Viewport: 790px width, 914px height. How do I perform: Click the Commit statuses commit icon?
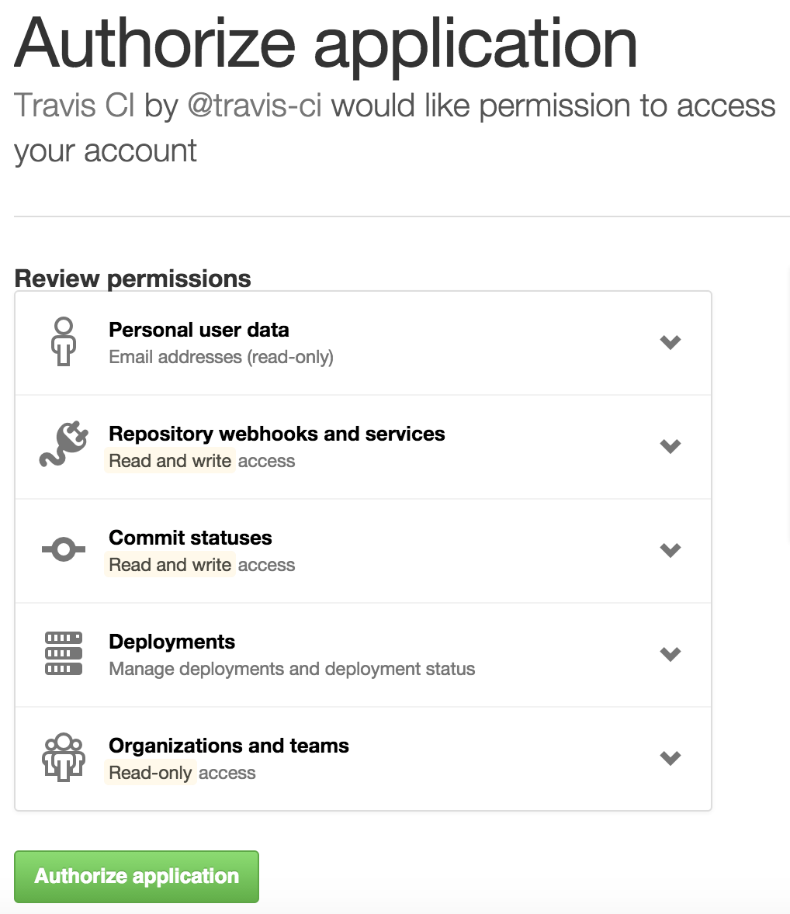[x=64, y=550]
